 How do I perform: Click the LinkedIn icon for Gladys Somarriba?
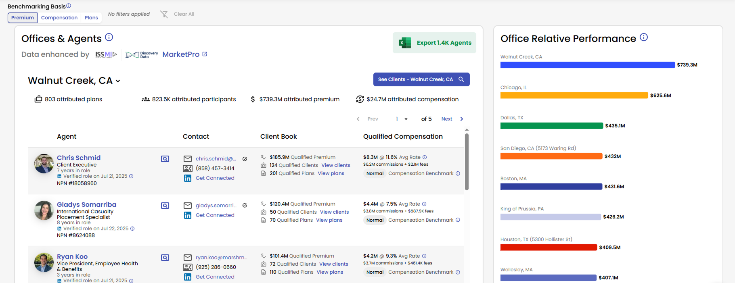point(188,215)
